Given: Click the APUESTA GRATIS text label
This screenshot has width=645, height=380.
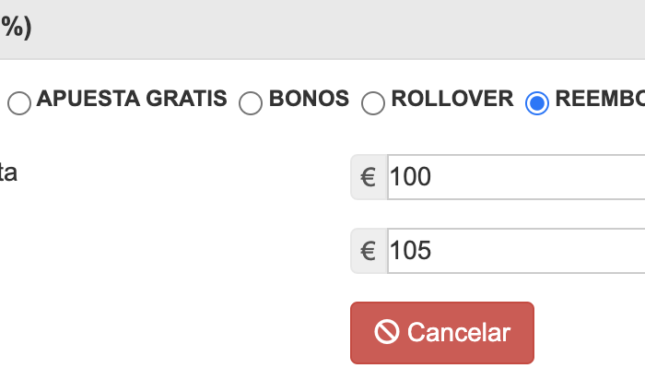Looking at the screenshot, I should tap(132, 99).
